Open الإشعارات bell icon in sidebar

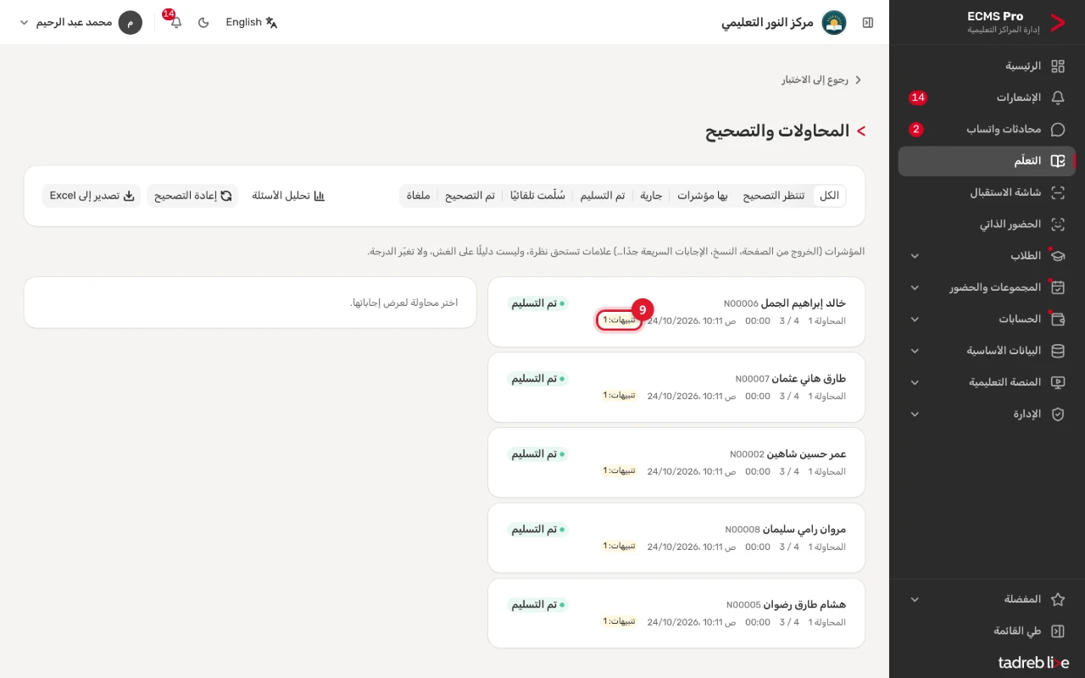[1057, 97]
